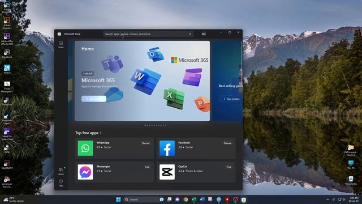Click the Free badge on Messenger card

coord(147,167)
